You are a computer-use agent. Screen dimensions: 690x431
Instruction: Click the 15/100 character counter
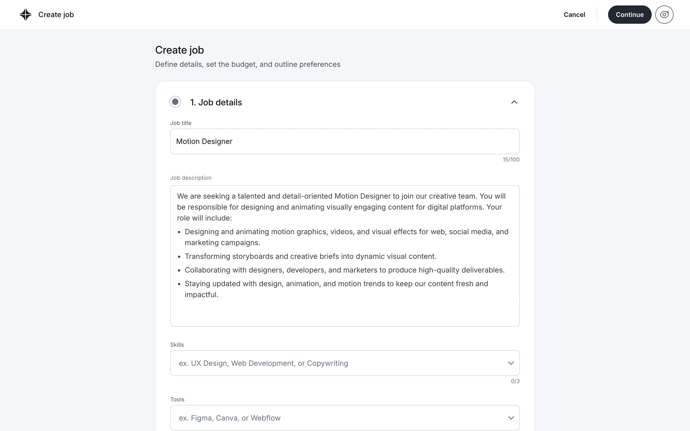[x=511, y=159]
